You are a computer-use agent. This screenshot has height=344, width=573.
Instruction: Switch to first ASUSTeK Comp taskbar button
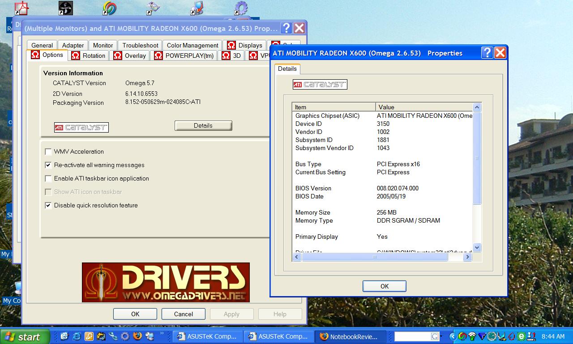pyautogui.click(x=208, y=336)
